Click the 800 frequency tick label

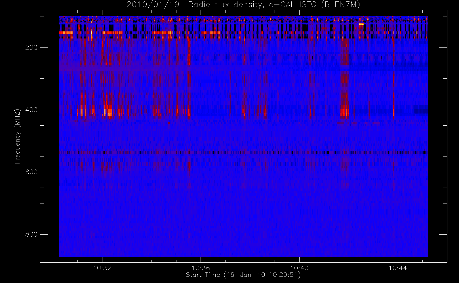pyautogui.click(x=31, y=234)
